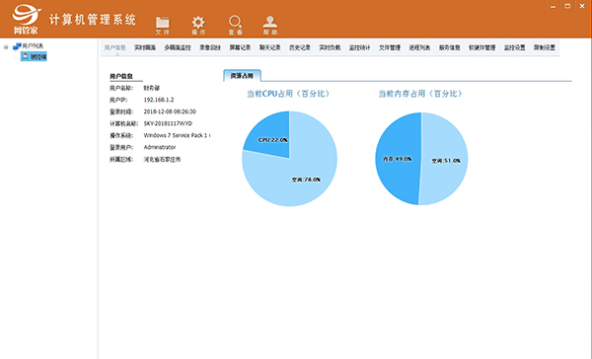Switch to the 录像回放 tab
Screen dimensions: 592x359
point(210,47)
